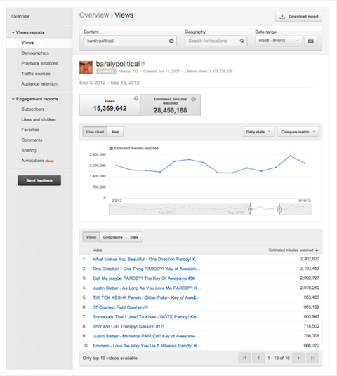This screenshot has height=376, width=337.
Task: Click Overview in the breadcrumb
Action: (94, 15)
